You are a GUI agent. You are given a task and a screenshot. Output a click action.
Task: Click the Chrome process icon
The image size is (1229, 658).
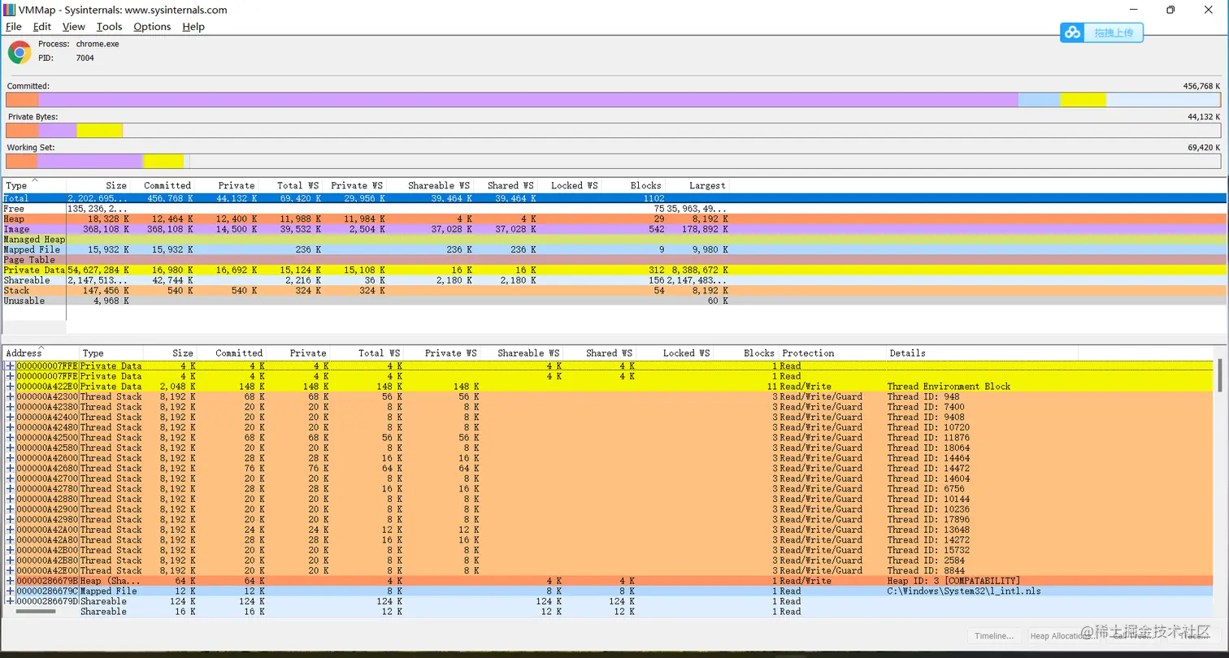[x=20, y=52]
